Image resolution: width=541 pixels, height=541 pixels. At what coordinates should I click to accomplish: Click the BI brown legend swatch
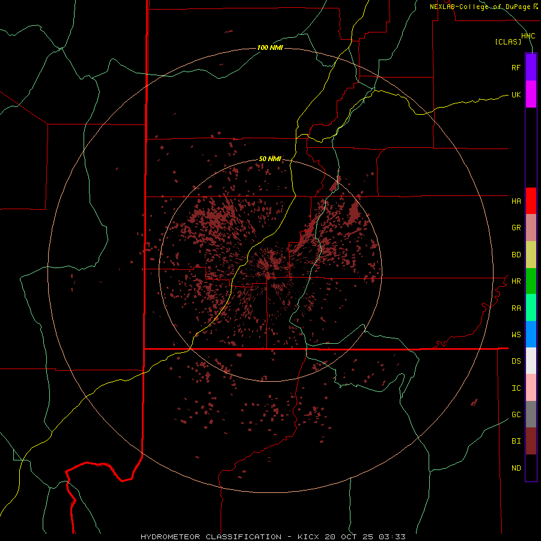click(531, 441)
